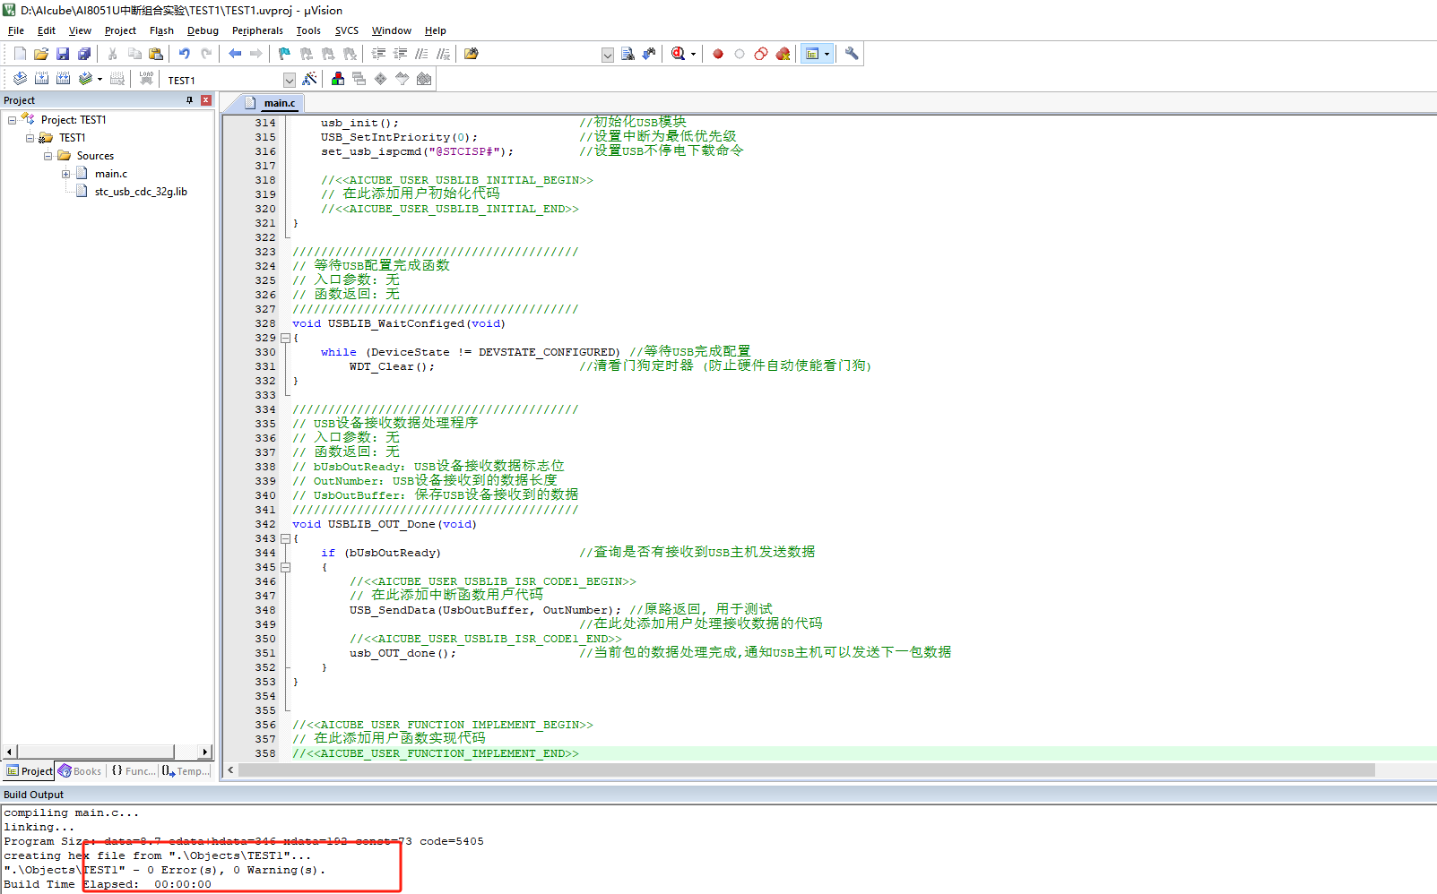Start the debug session with the magnifier-d icon
1437x894 pixels.
click(x=679, y=54)
